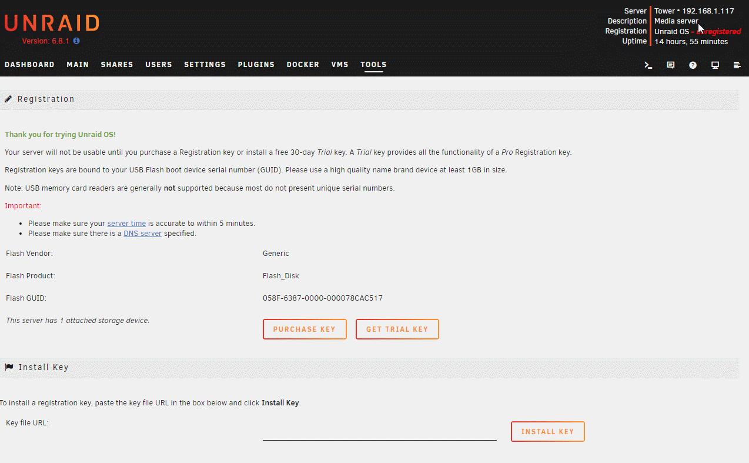Viewport: 749px width, 463px height.
Task: Click the Key file URL: label
Action: (x=27, y=423)
